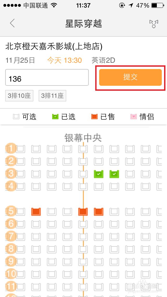Deselect first green seat in row 3
167x297 pixels.
tap(99, 174)
